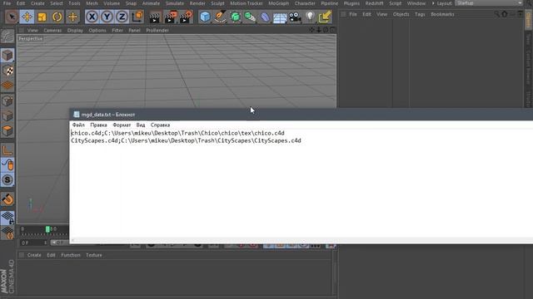Viewport: 533px width, 299px height.
Task: Open Notepad Справка menu
Action: pyautogui.click(x=160, y=125)
